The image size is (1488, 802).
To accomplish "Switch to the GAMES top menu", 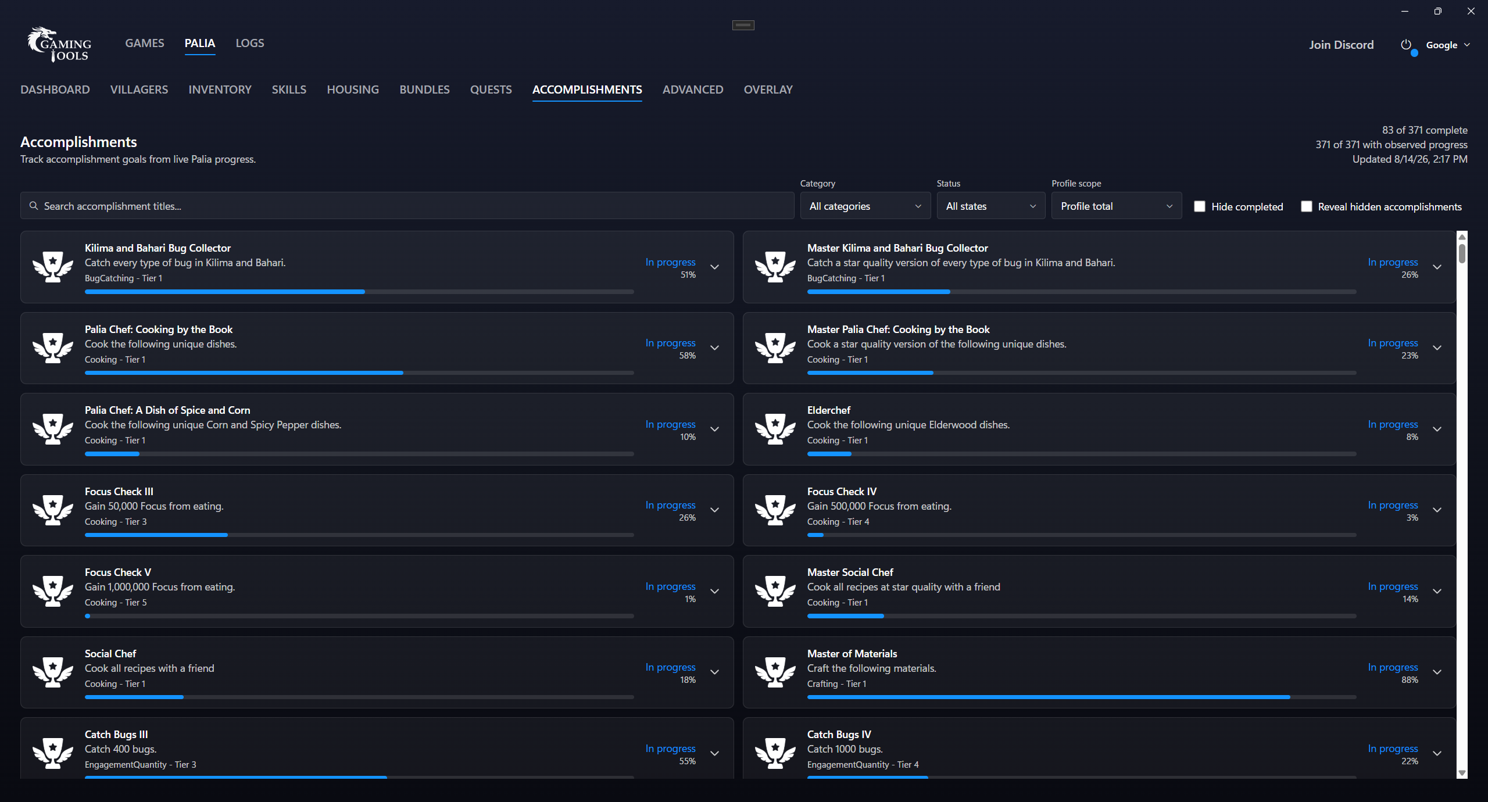I will point(145,43).
